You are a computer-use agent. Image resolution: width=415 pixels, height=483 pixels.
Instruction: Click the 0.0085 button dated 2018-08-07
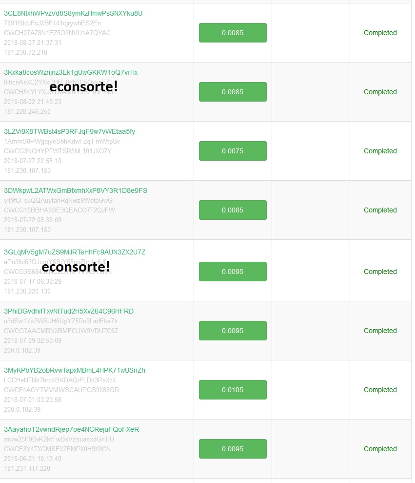[x=233, y=33]
